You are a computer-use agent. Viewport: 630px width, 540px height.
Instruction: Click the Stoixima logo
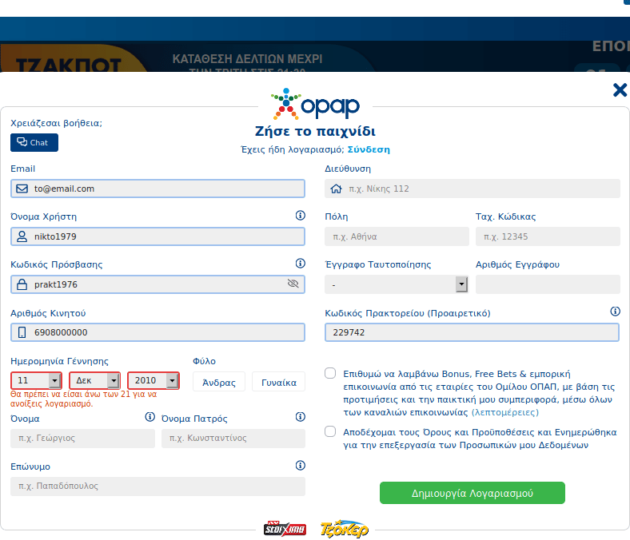click(285, 529)
